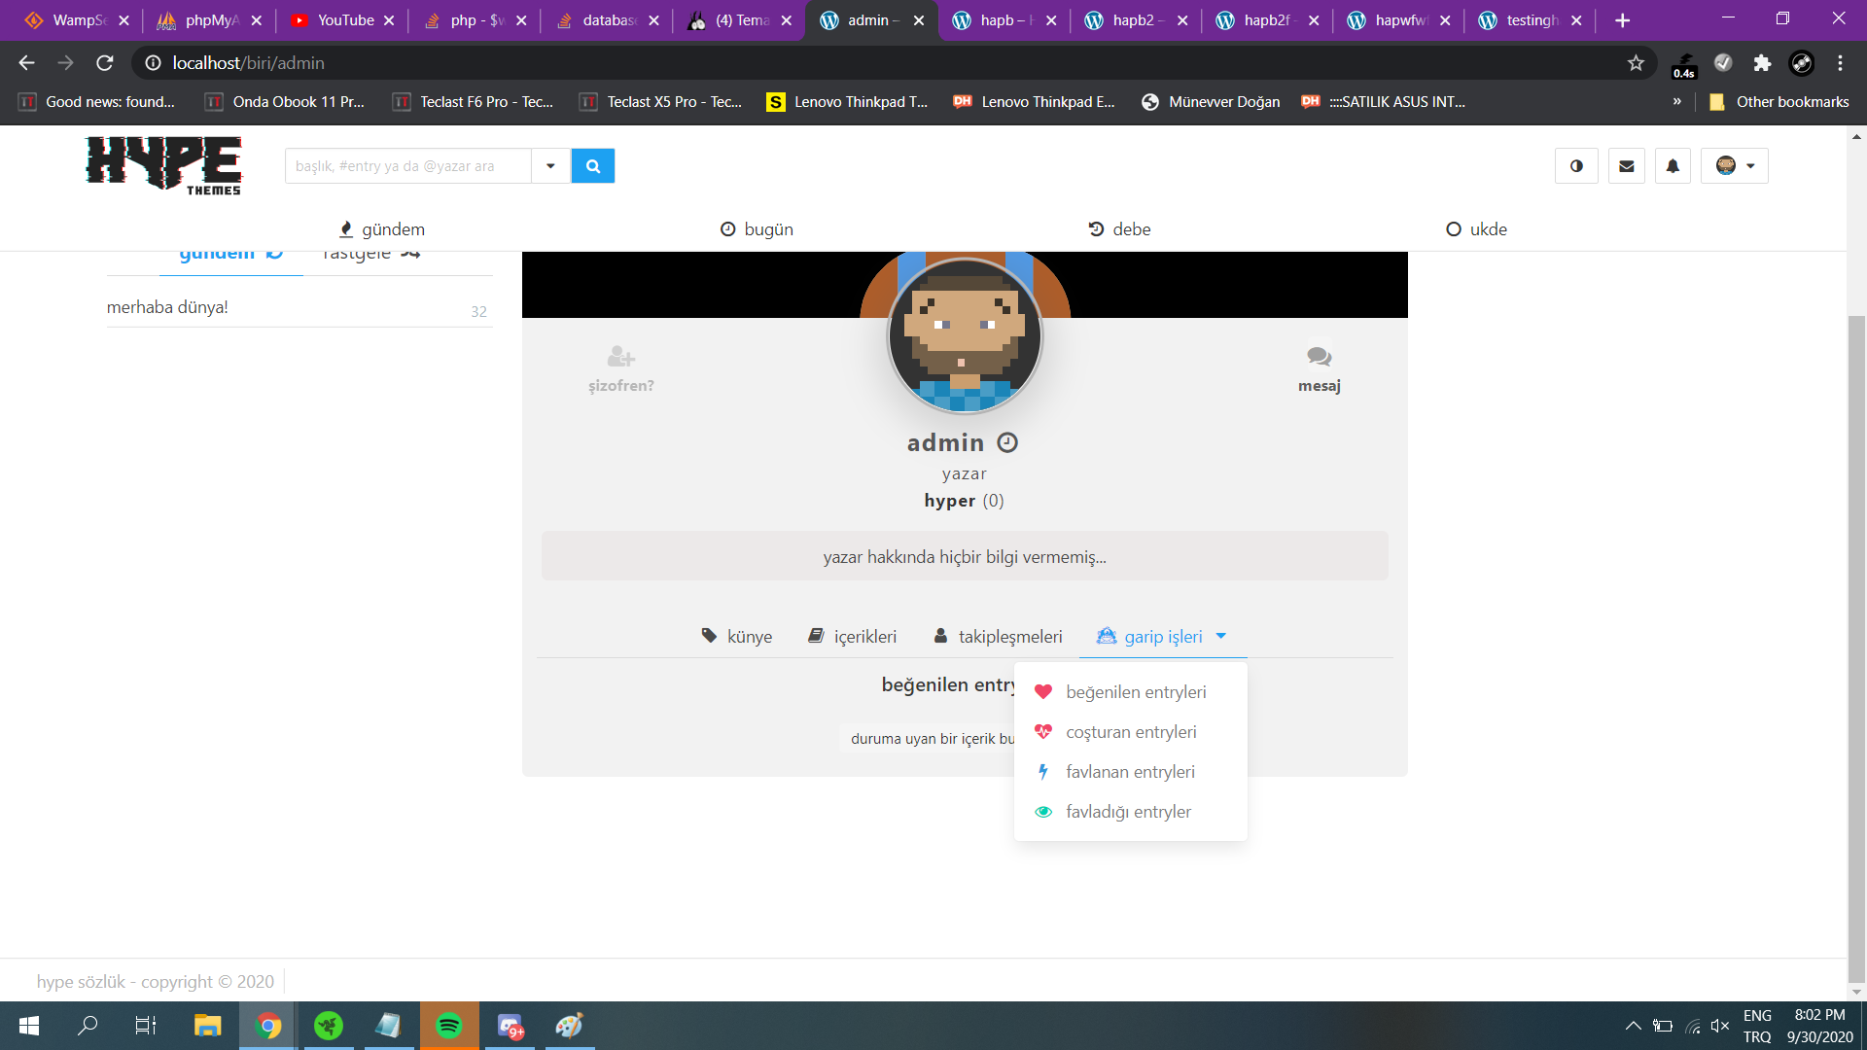Click the 0.4s extension icon
Viewport: 1867px width, 1050px height.
tap(1684, 64)
